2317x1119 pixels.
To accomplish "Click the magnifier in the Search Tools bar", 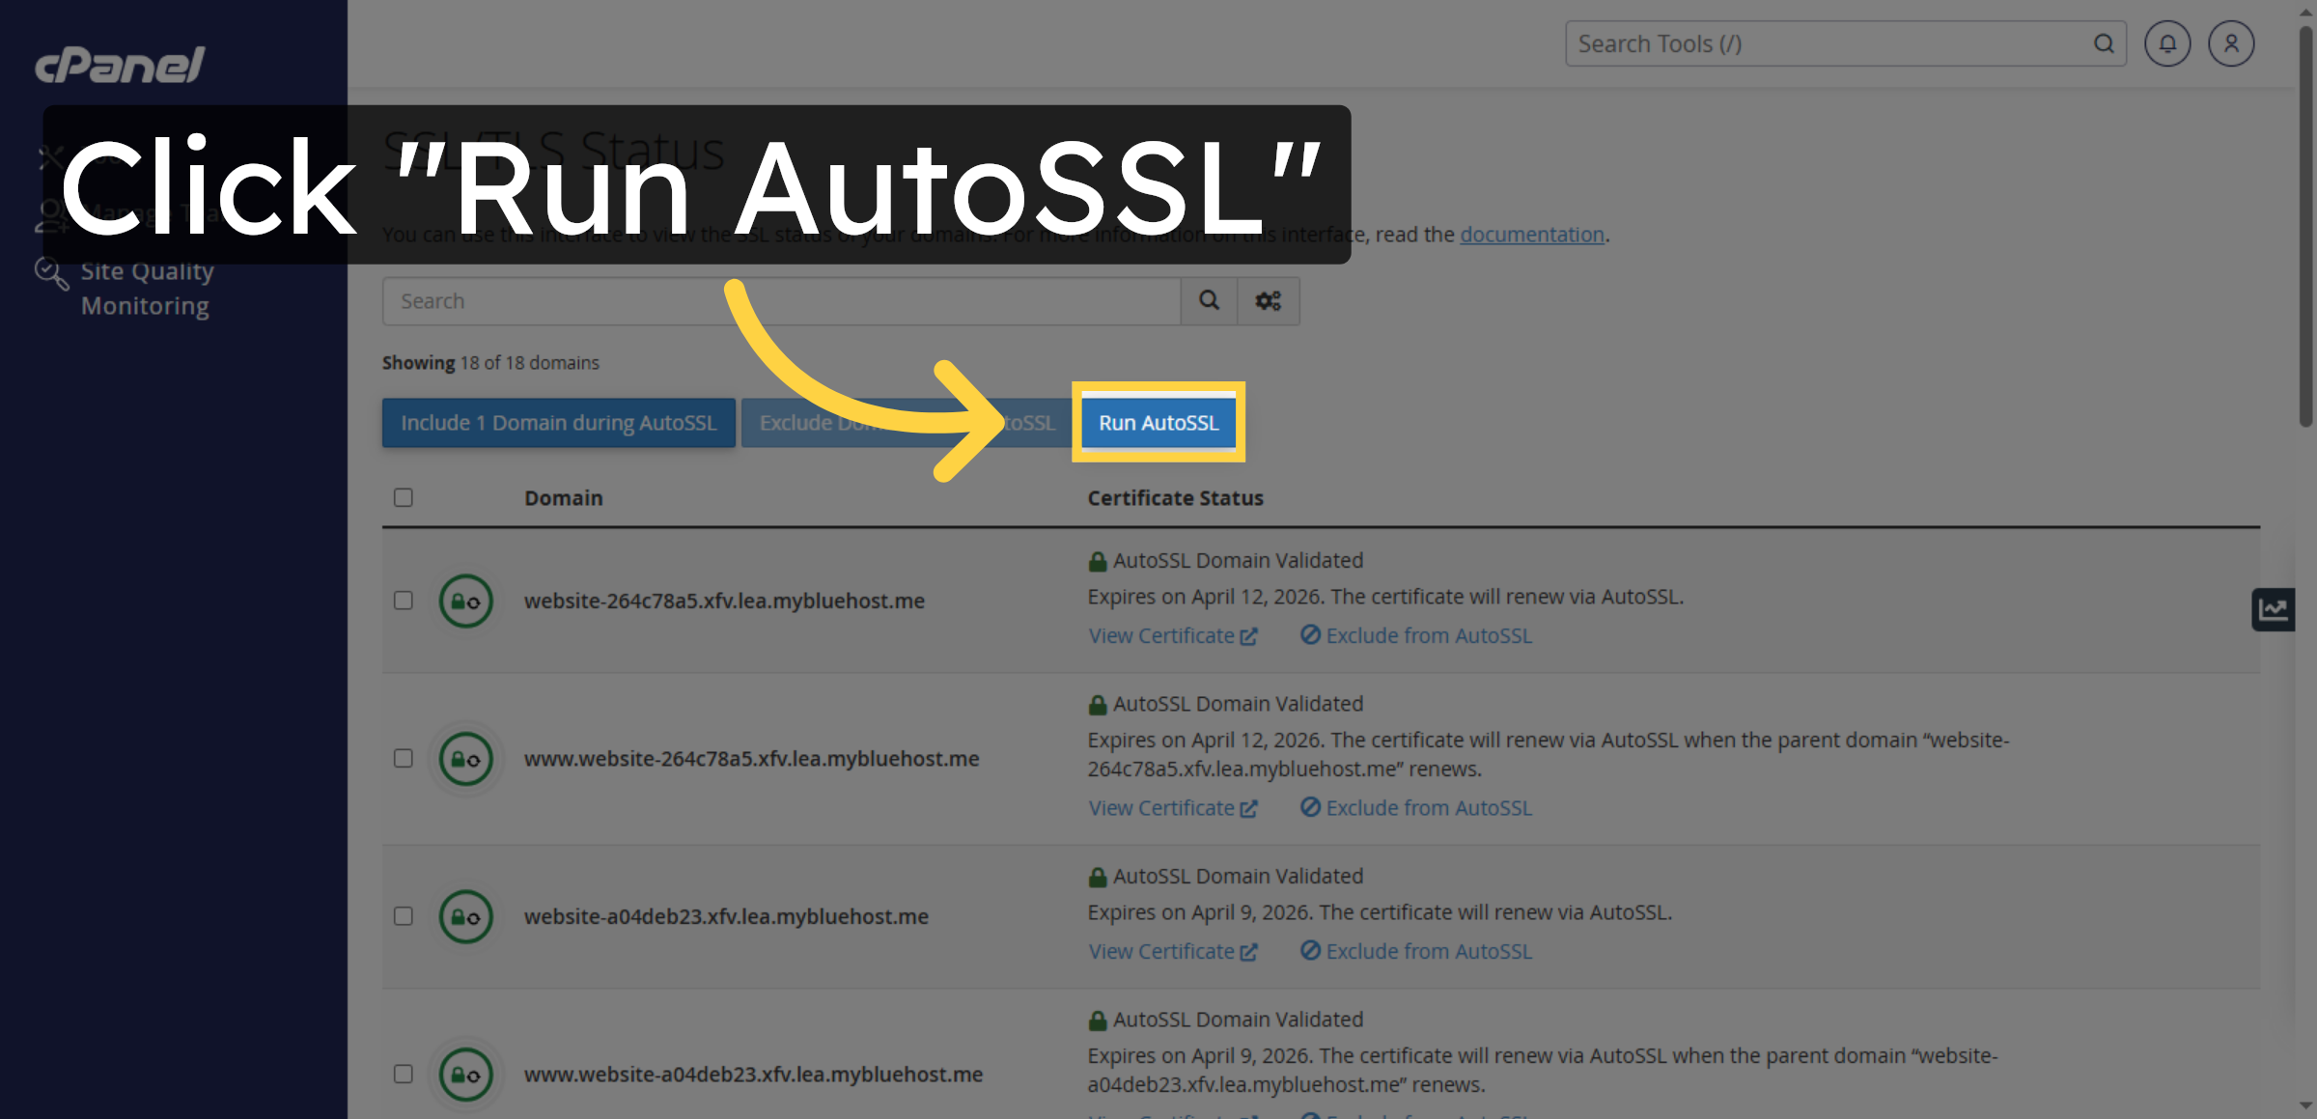I will click(x=2104, y=43).
